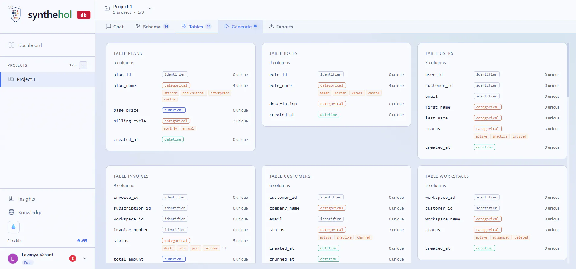This screenshot has width=576, height=269.
Task: Open notifications badge showing 2
Action: coord(72,258)
